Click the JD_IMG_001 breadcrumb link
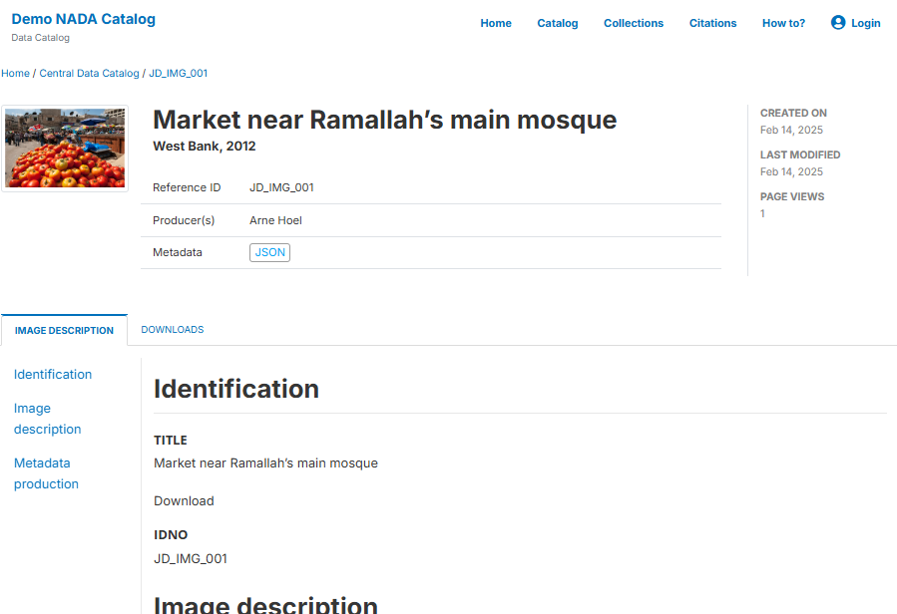 coord(178,73)
